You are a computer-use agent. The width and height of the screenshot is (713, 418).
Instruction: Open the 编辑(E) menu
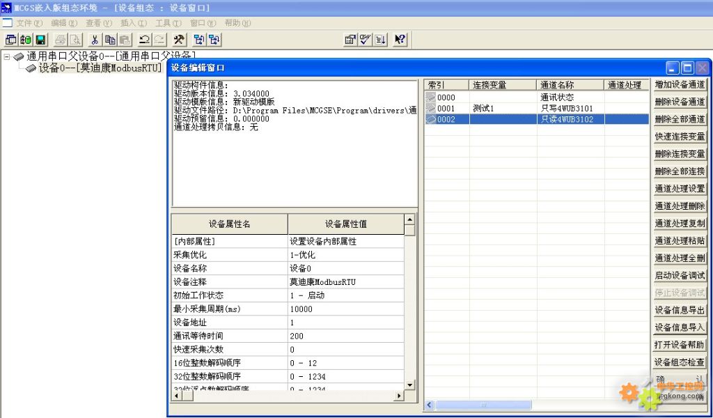(x=64, y=23)
